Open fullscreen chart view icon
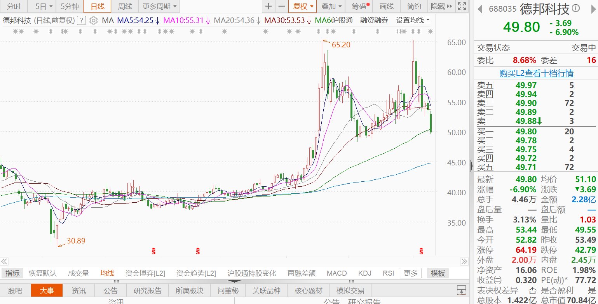 (x=461, y=6)
